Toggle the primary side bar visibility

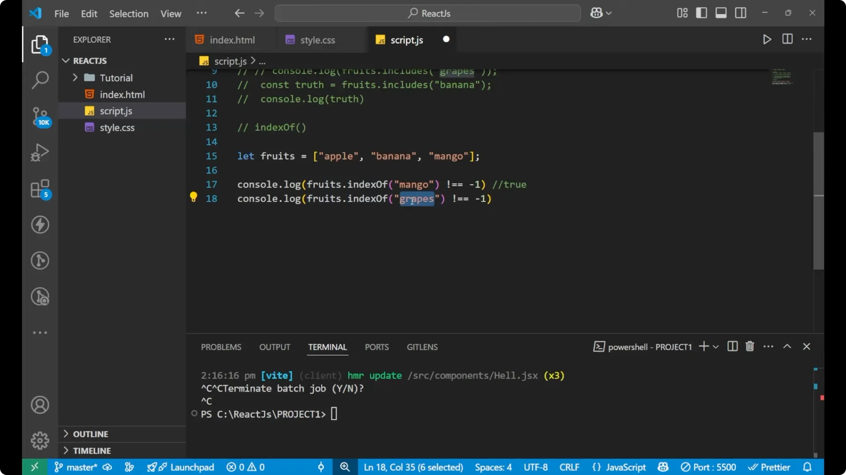click(701, 13)
